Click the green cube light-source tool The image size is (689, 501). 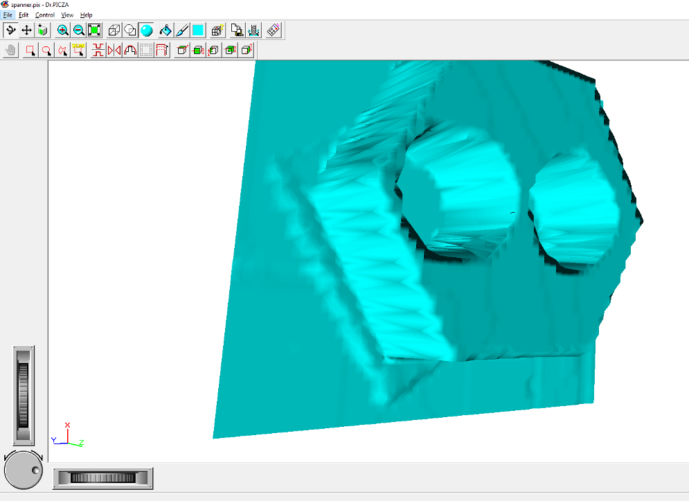pyautogui.click(x=43, y=30)
